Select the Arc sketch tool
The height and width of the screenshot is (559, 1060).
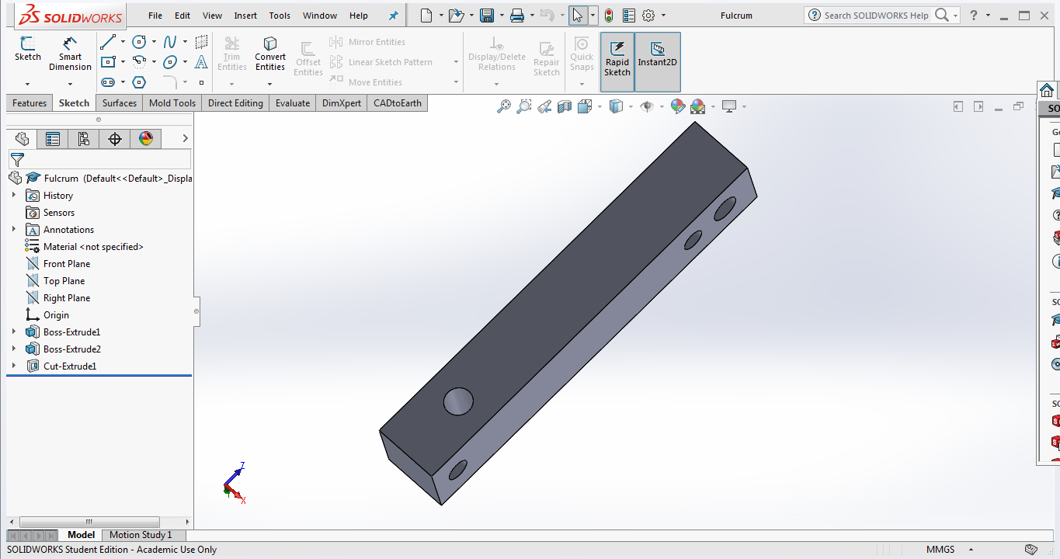(140, 62)
